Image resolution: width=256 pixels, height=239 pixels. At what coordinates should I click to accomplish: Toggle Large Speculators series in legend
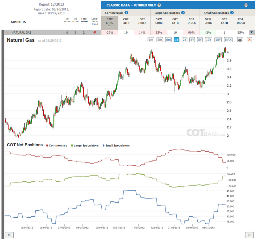85,146
